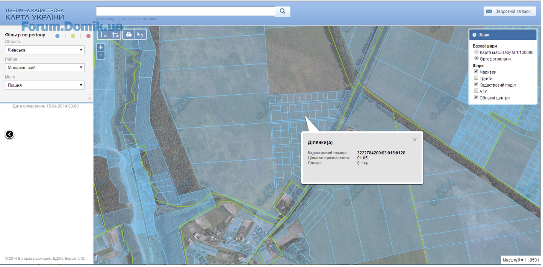543x267 pixels.
Task: Click the Зворотній зв'язок feedback button
Action: coord(509,11)
